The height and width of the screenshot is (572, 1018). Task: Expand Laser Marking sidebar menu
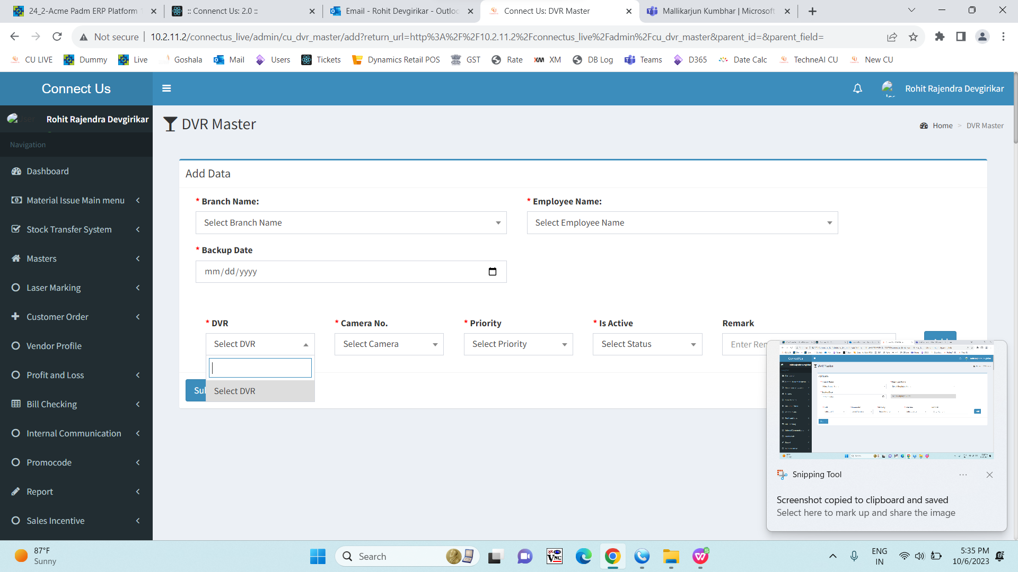(x=76, y=288)
